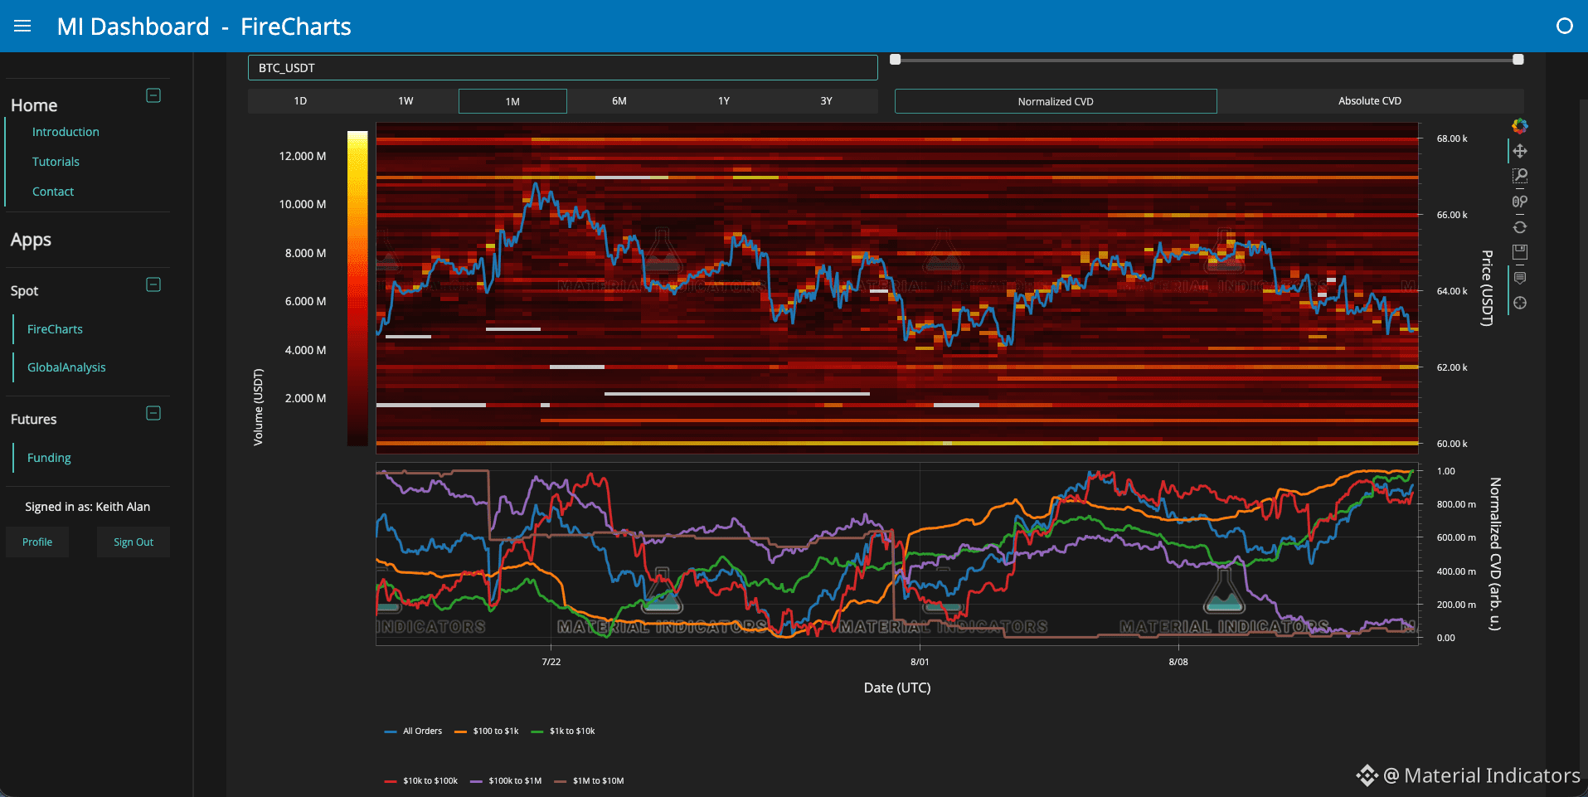Image resolution: width=1588 pixels, height=797 pixels.
Task: Choose the 3Y timeframe
Action: pyautogui.click(x=826, y=101)
